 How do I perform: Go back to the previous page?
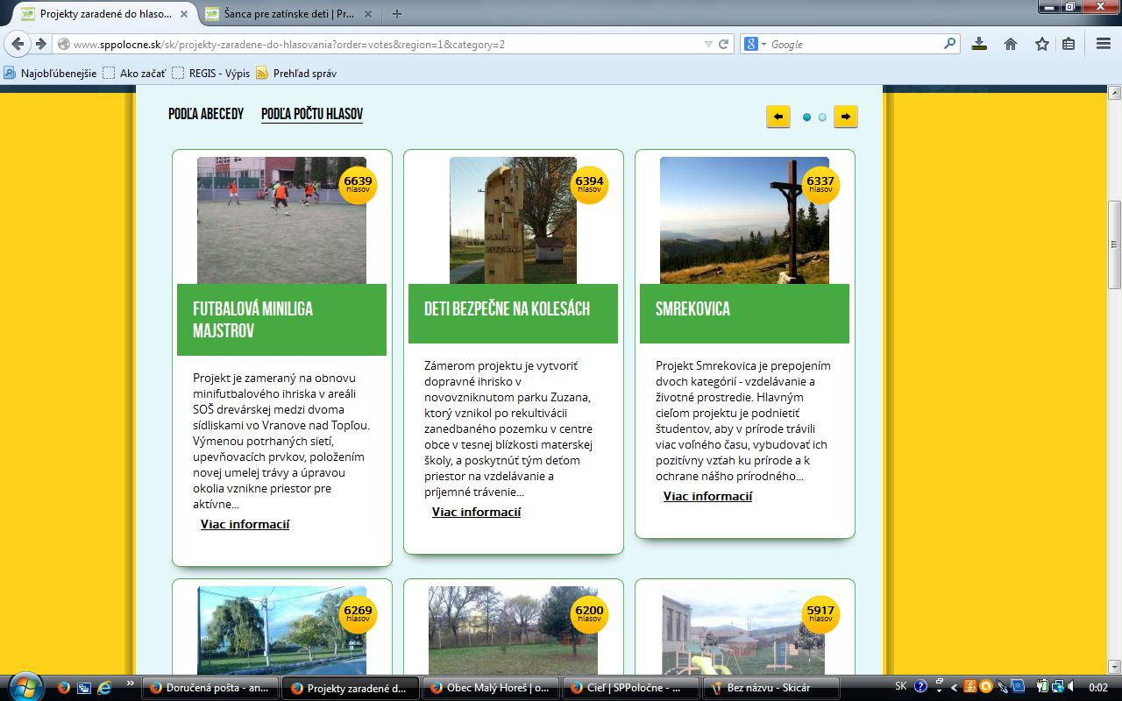18,44
